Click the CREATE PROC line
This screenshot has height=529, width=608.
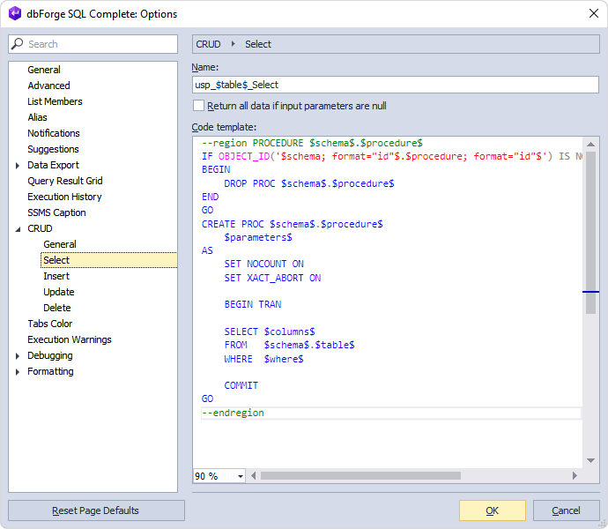coord(292,224)
